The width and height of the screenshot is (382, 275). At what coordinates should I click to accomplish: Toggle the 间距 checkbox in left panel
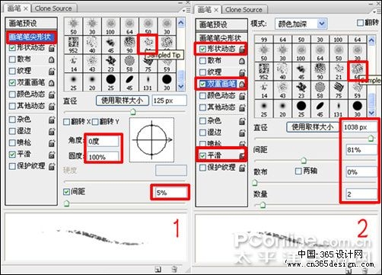point(66,192)
